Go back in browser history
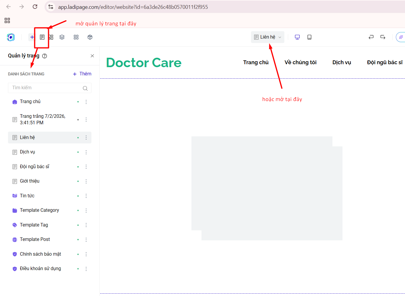Image resolution: width=405 pixels, height=296 pixels. coord(9,6)
